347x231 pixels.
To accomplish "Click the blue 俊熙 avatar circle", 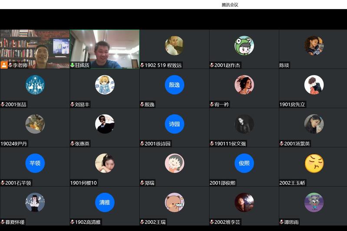I will pyautogui.click(x=244, y=163).
